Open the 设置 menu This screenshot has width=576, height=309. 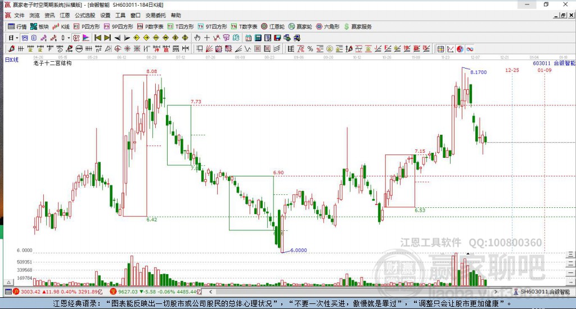tap(105, 15)
